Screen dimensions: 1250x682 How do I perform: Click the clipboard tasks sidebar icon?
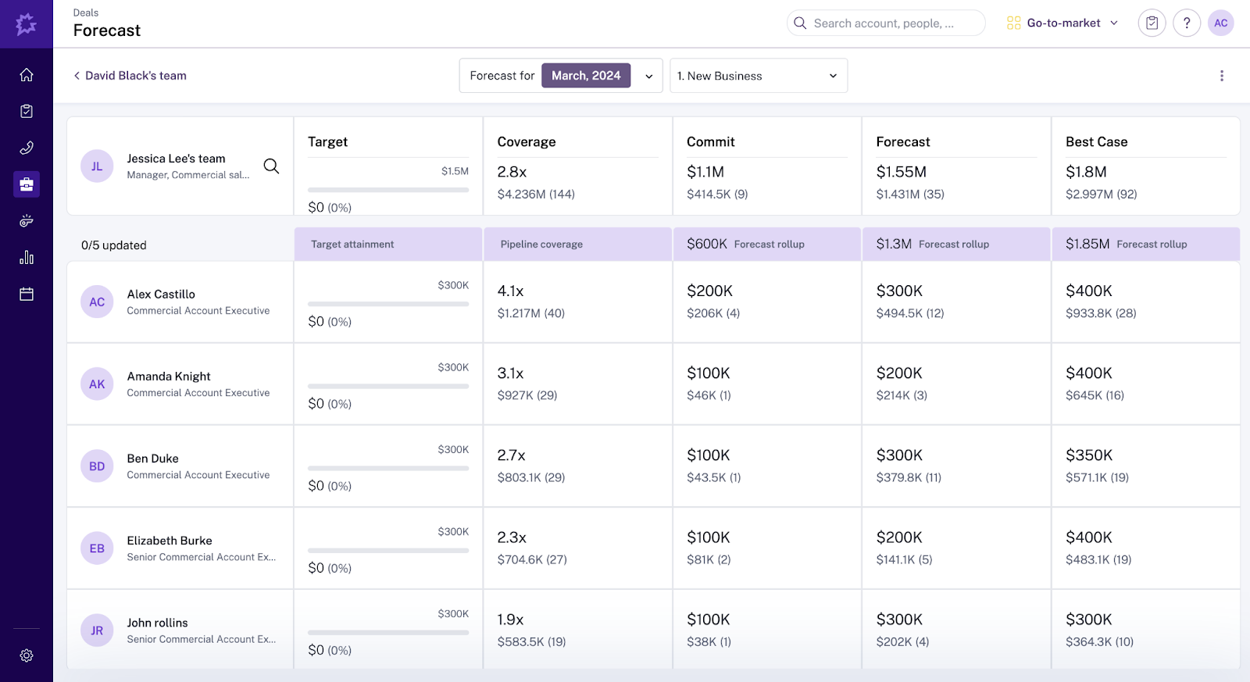27,112
